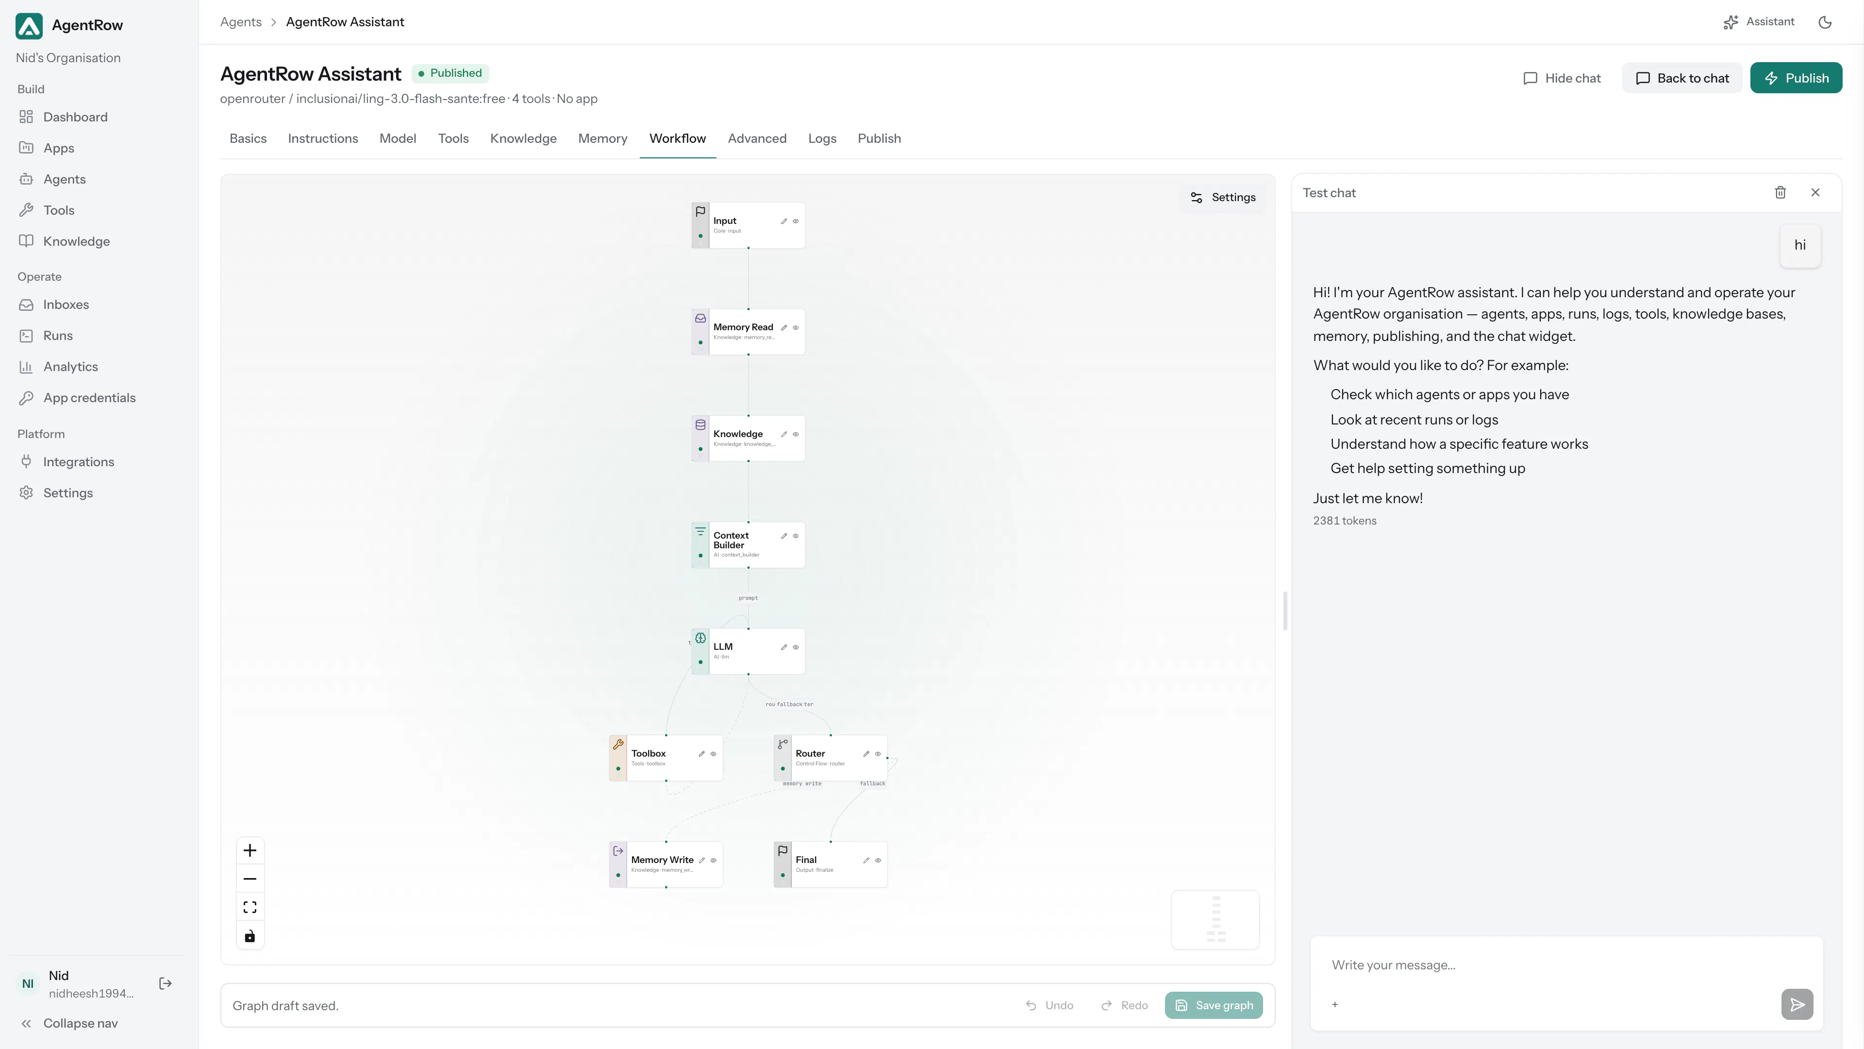Edit the Input node
The image size is (1864, 1049).
(783, 221)
